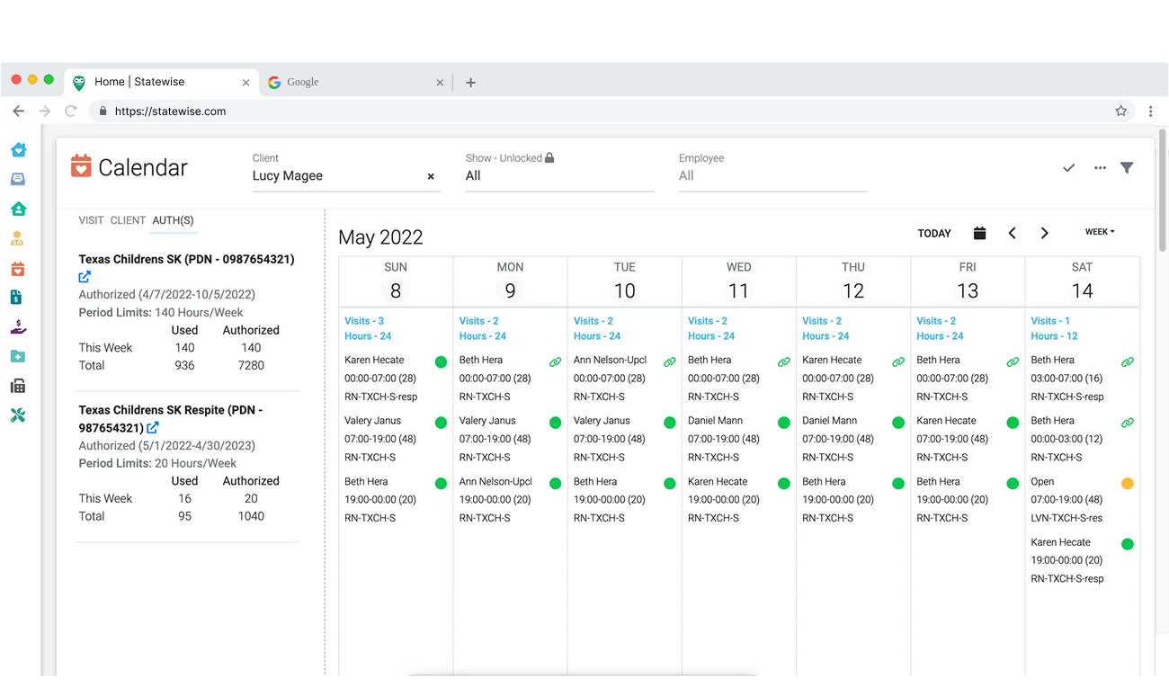Go to next week arrow
This screenshot has width=1169, height=696.
pyautogui.click(x=1044, y=233)
